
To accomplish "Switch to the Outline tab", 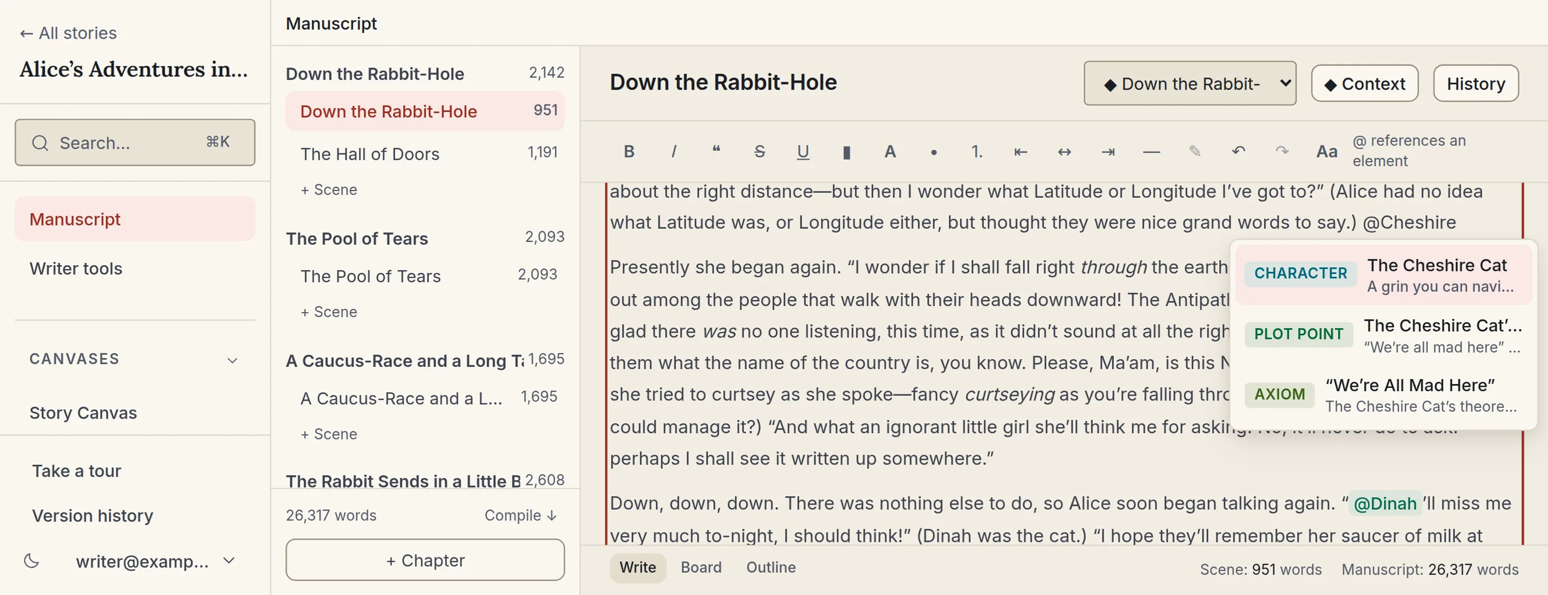I will (770, 567).
